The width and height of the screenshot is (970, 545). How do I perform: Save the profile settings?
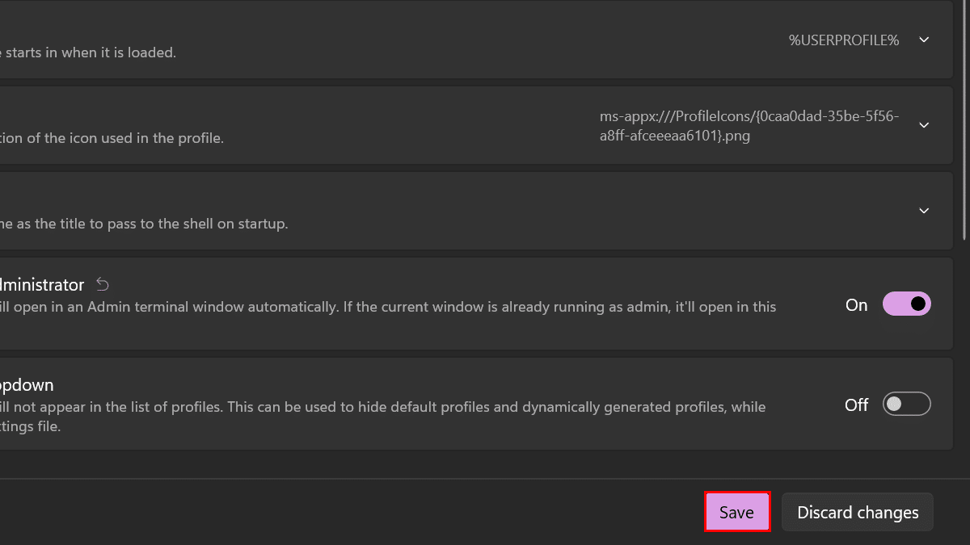(736, 512)
